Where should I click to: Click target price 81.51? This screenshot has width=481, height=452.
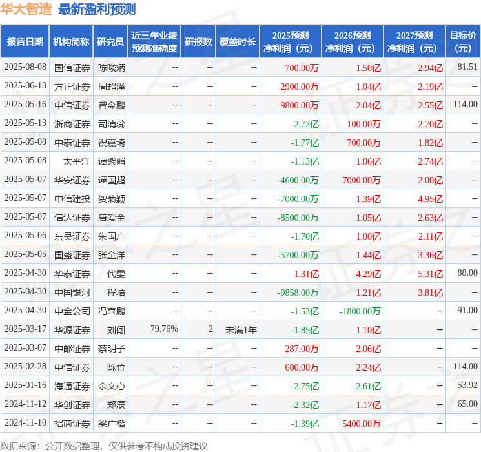[467, 67]
